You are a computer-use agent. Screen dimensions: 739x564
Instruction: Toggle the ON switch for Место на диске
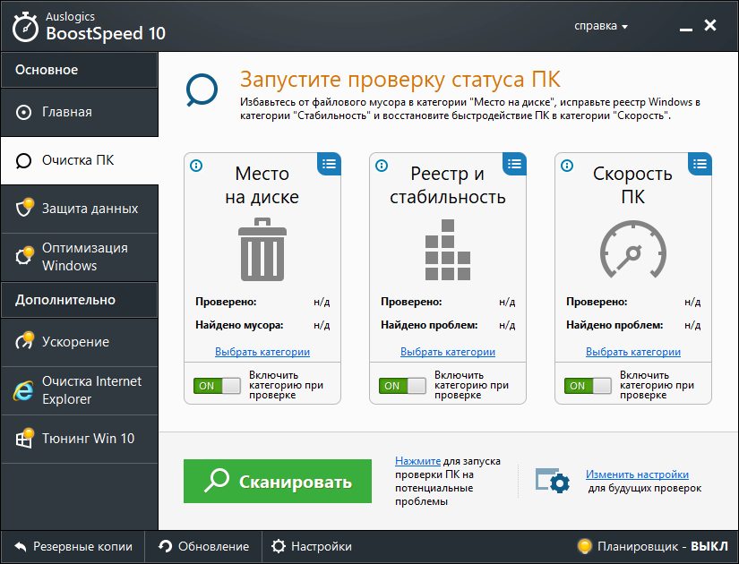218,386
